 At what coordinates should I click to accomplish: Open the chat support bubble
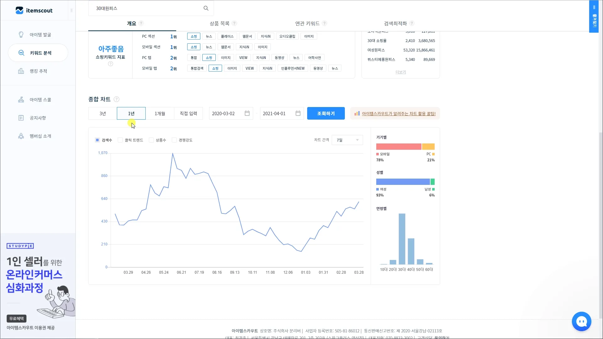coord(581,321)
